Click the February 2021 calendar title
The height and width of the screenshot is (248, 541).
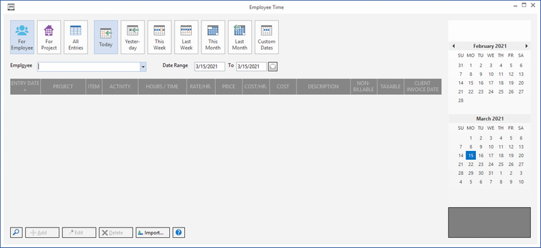point(490,46)
